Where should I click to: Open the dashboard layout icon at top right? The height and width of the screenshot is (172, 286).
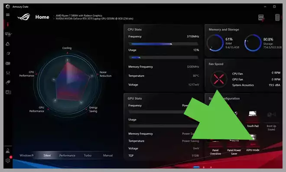pos(261,18)
